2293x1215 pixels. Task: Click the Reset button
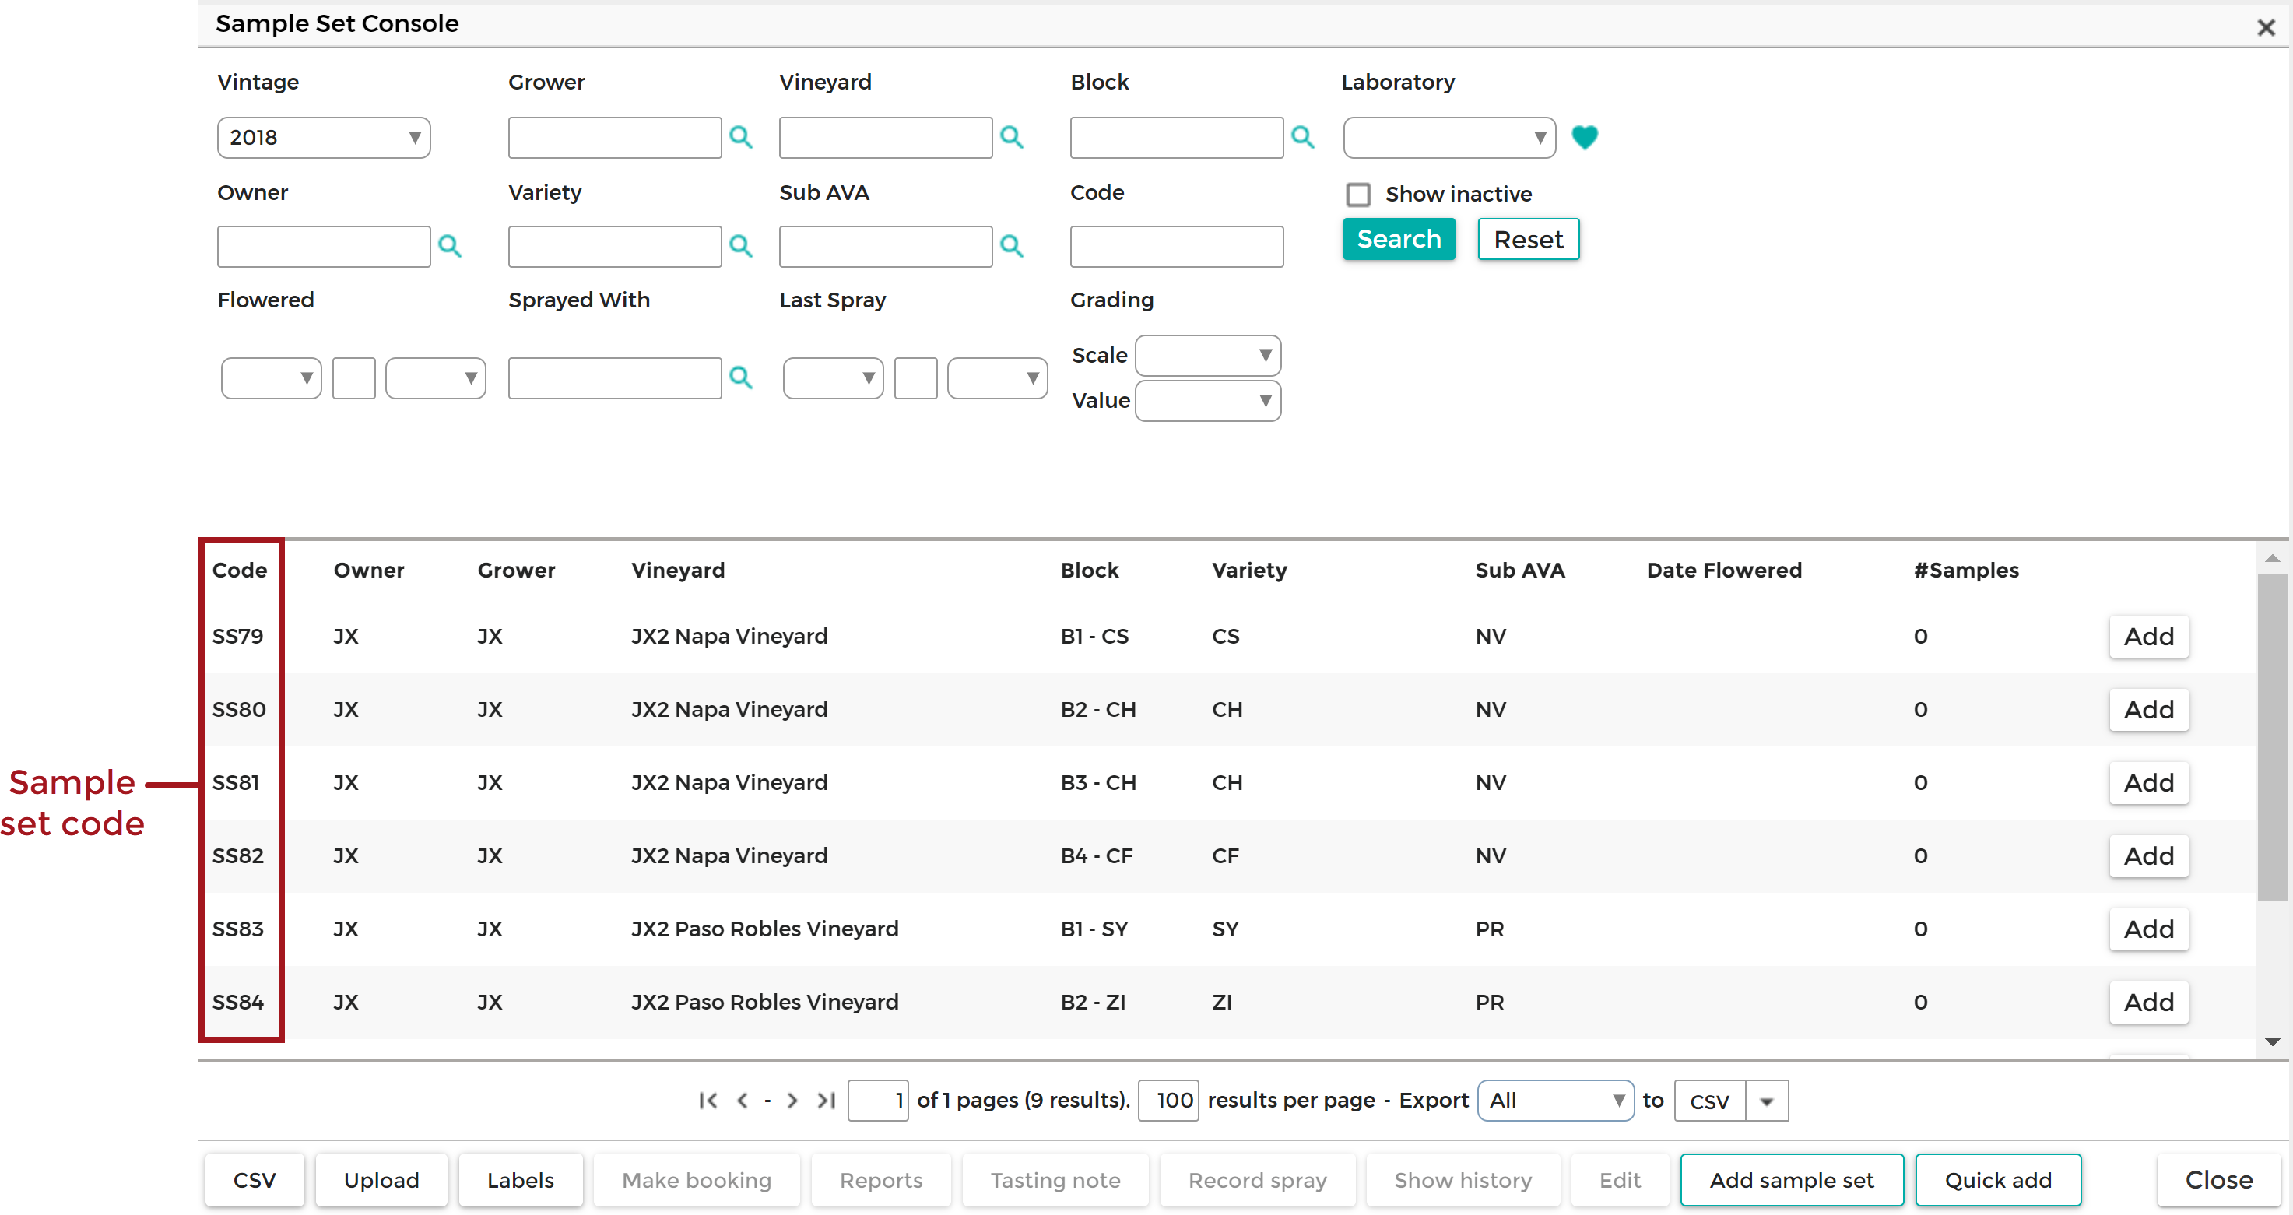pos(1527,238)
